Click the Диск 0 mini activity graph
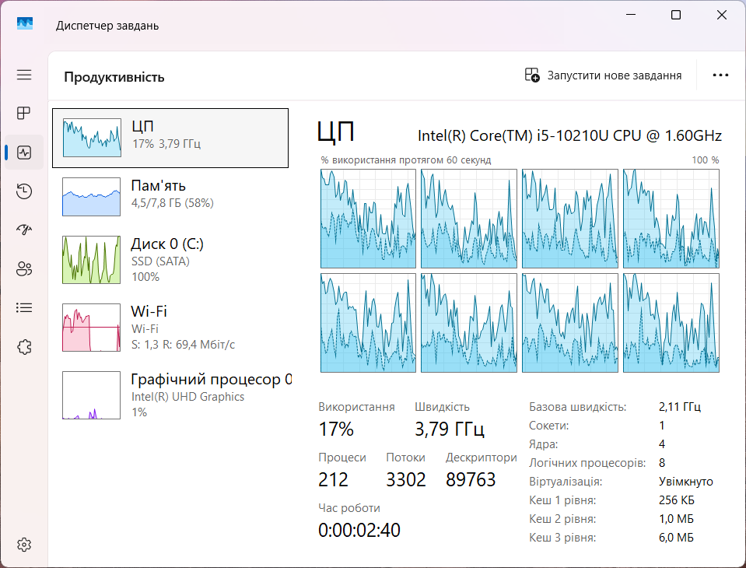The width and height of the screenshot is (746, 568). pyautogui.click(x=91, y=260)
